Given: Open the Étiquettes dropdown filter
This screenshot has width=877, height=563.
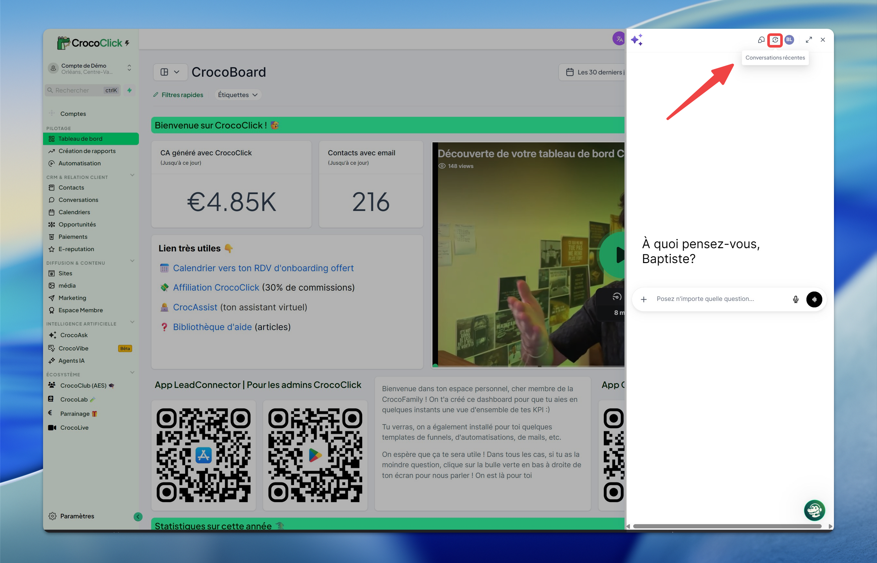Looking at the screenshot, I should click(238, 95).
